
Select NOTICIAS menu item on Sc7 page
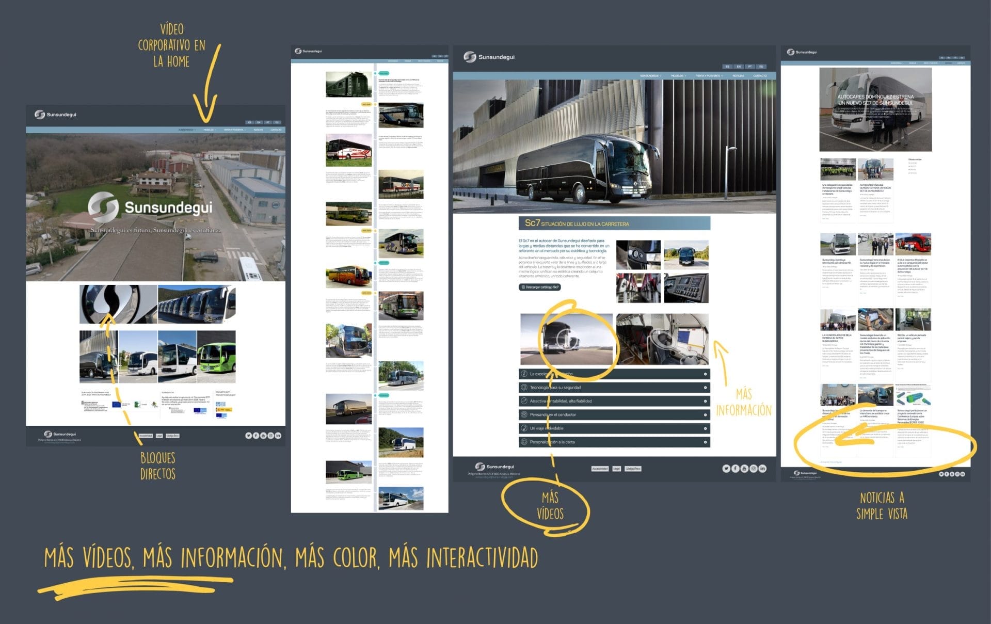tap(738, 76)
